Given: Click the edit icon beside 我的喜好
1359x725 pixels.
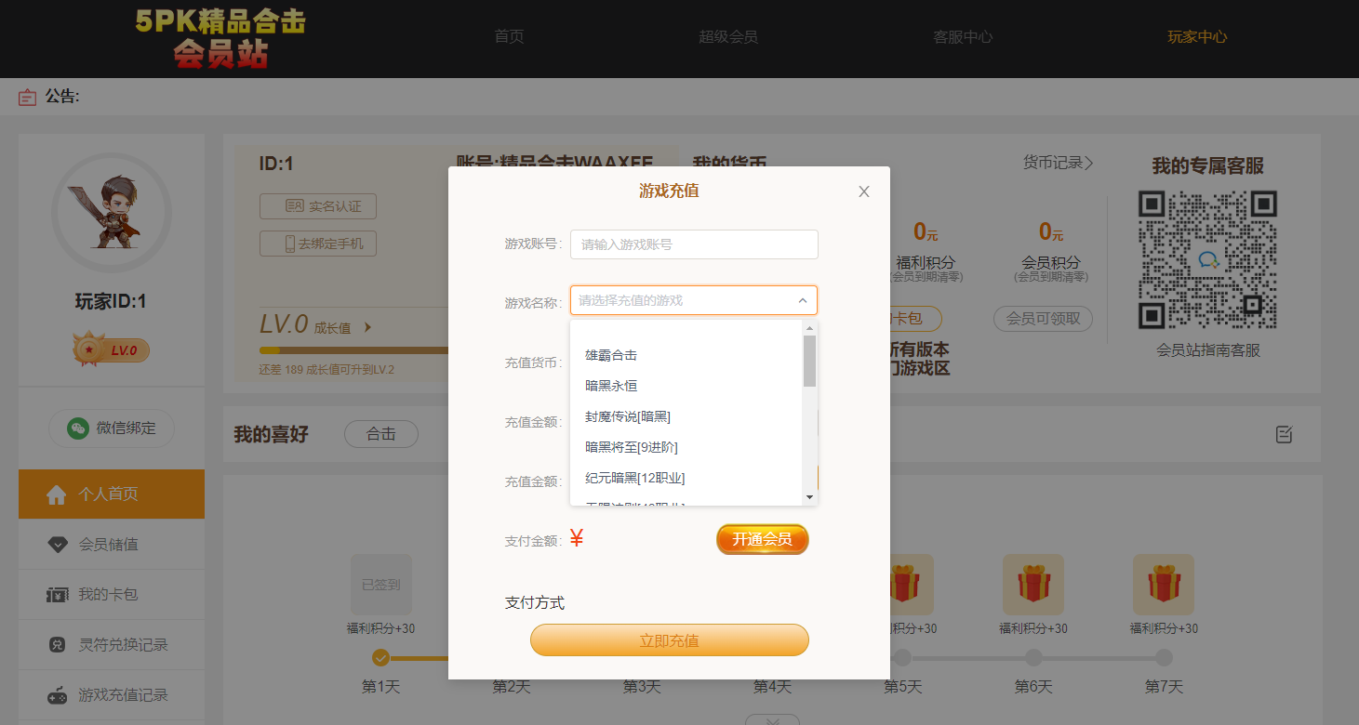Looking at the screenshot, I should pos(1284,434).
